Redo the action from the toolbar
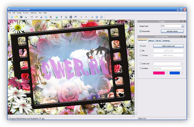 (x=36, y=17)
